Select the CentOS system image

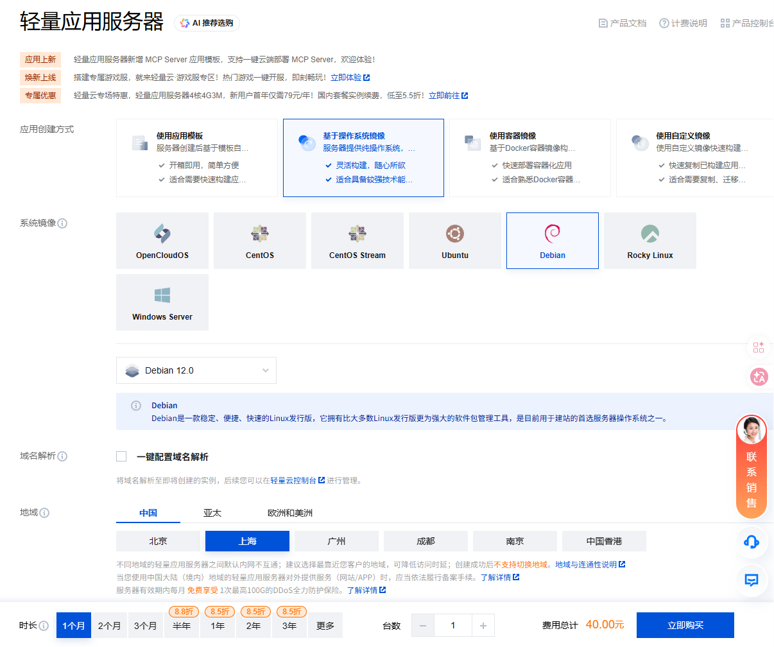point(259,241)
